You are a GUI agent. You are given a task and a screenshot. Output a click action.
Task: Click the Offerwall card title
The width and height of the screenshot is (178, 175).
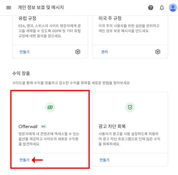[x=28, y=127]
